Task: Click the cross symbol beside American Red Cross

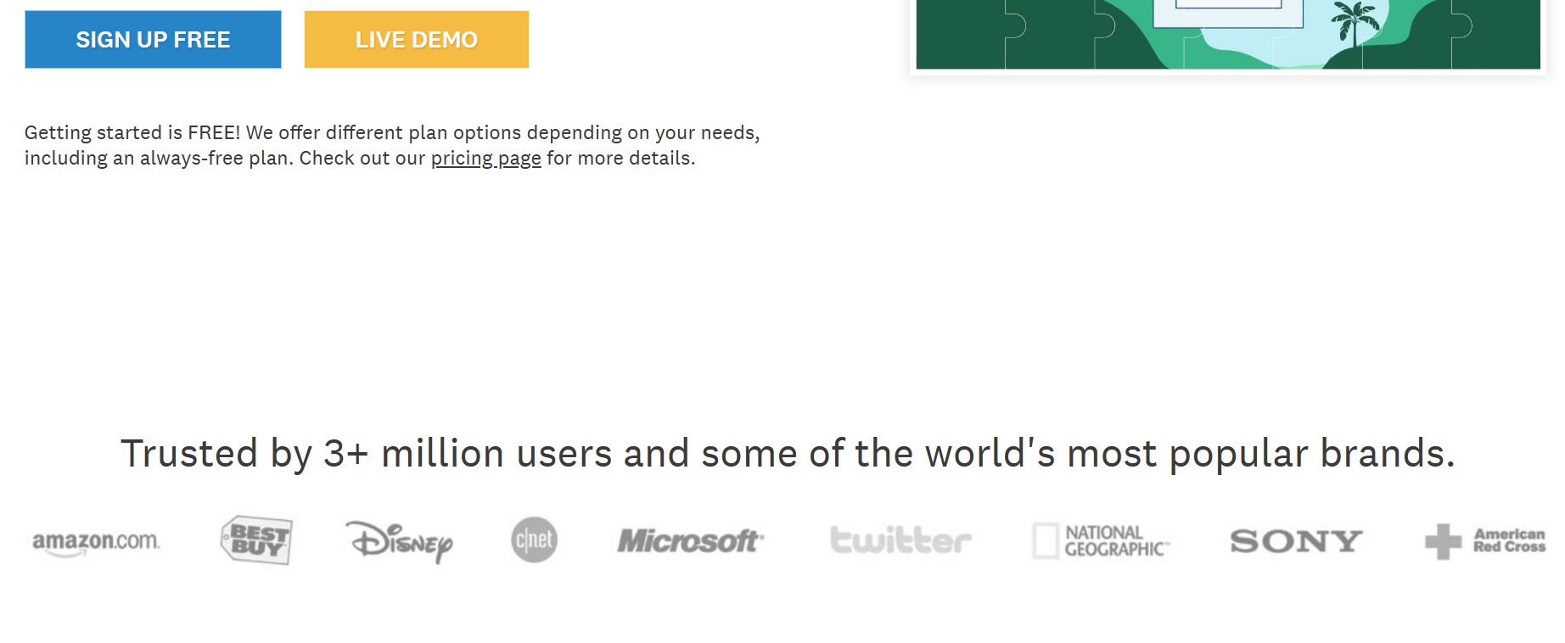Action: [1443, 541]
